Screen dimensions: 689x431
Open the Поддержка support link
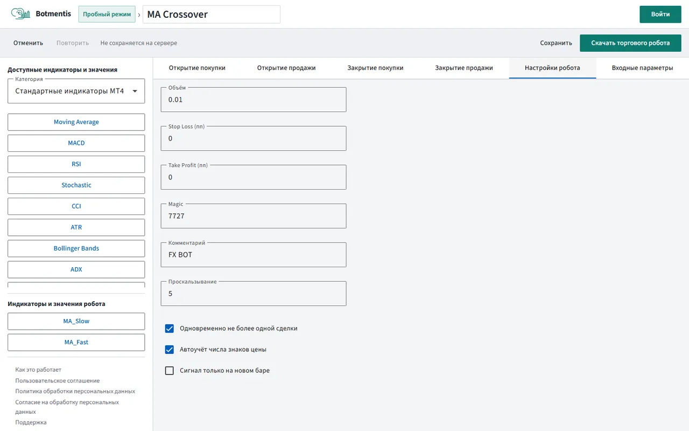click(x=31, y=422)
